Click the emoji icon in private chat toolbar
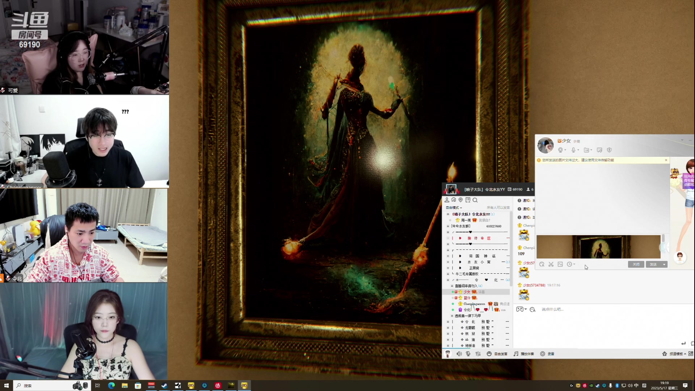Screen dimensions: 695x391 [x=542, y=264]
